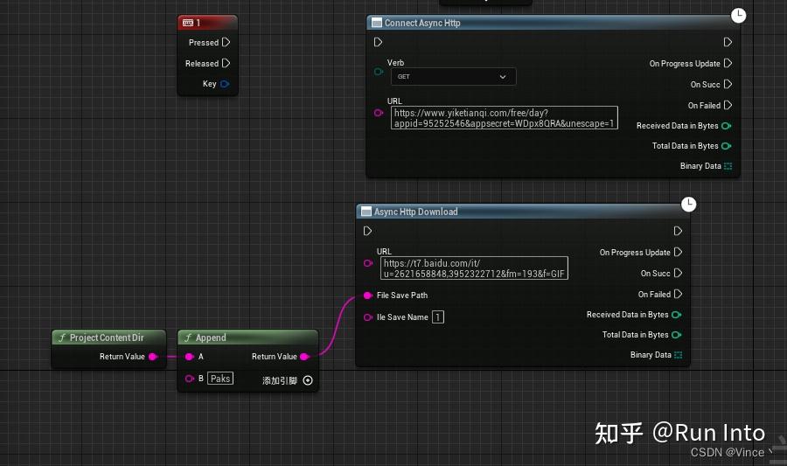This screenshot has height=466, width=787.
Task: Open the Verb GET dropdown
Action: [x=453, y=77]
